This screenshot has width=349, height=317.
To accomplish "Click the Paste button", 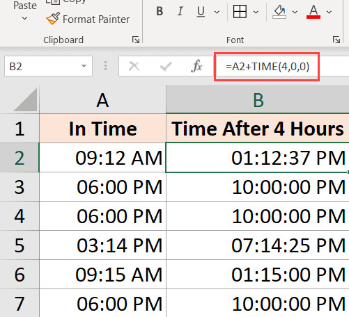I will [25, 6].
